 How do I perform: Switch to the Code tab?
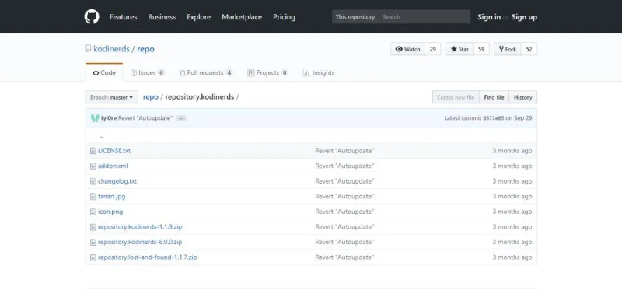[104, 72]
